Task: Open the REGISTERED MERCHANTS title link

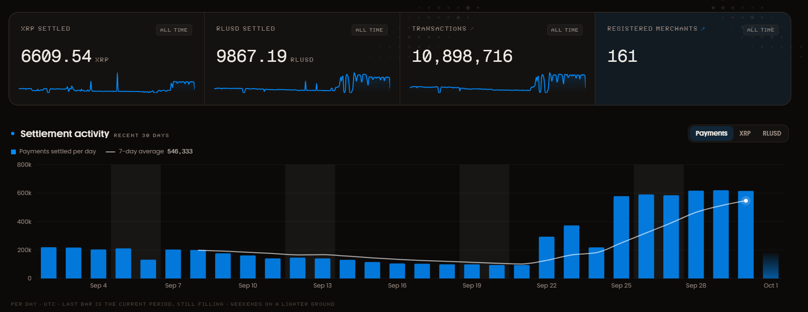Action: (x=652, y=29)
